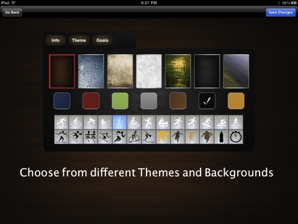Pick the water bottle icon
This screenshot has width=298, height=224.
pos(221,137)
